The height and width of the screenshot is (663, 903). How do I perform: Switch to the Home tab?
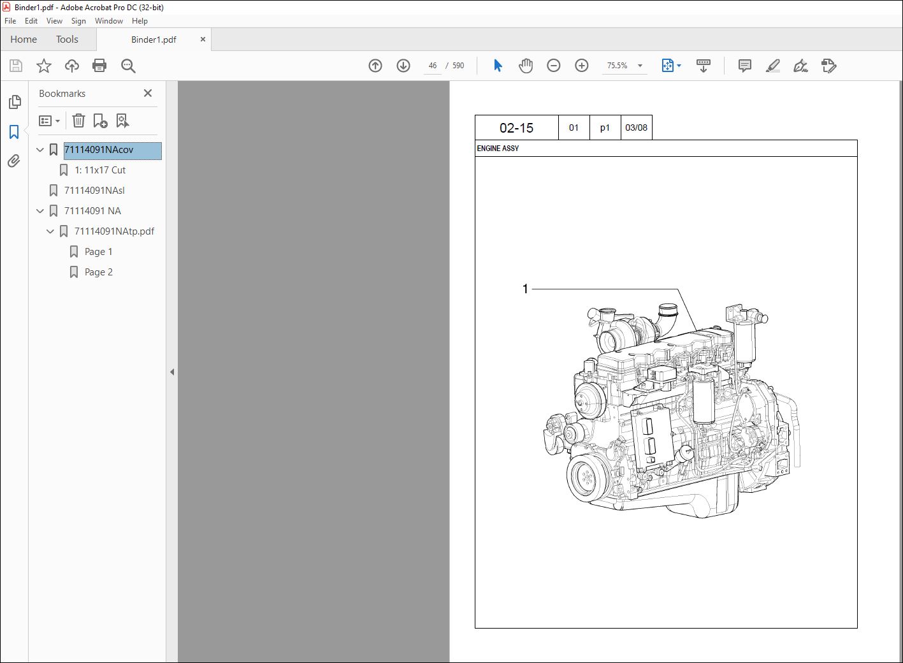[24, 40]
